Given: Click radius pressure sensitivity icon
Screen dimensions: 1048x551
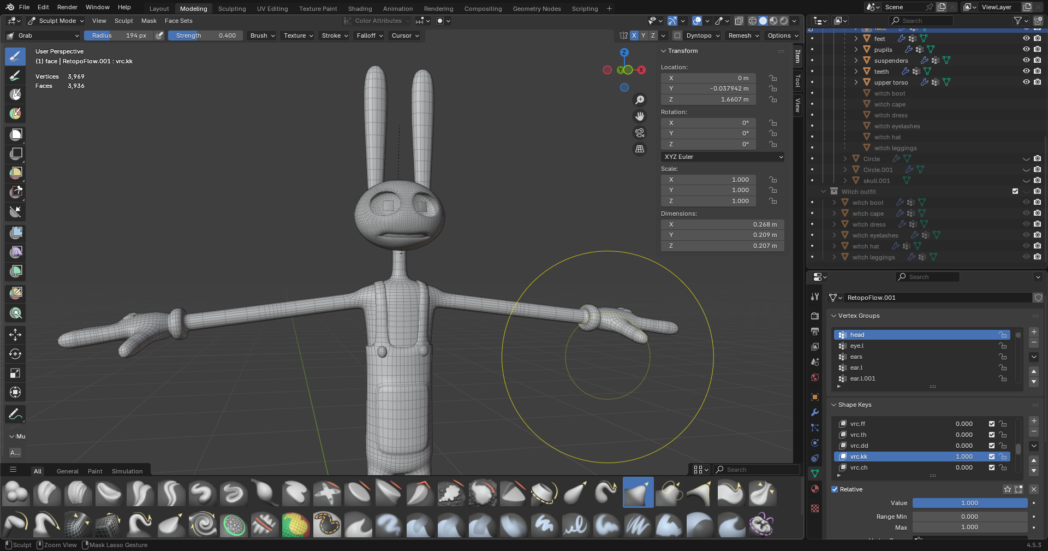Looking at the screenshot, I should pos(159,35).
